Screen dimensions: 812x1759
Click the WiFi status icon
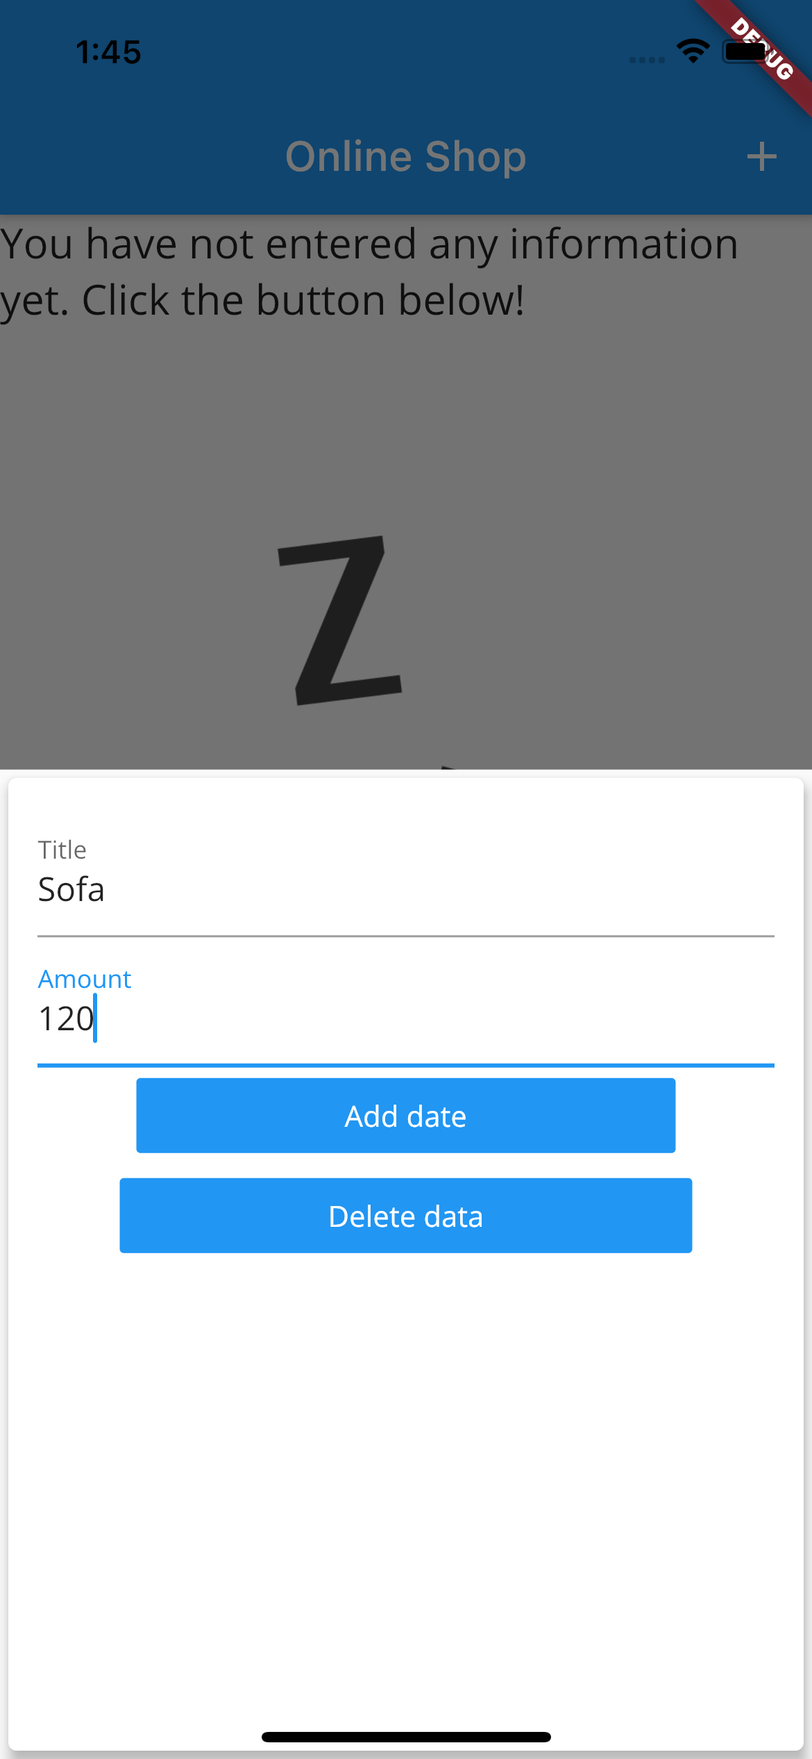(x=692, y=51)
